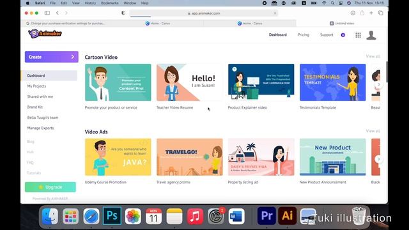The width and height of the screenshot is (409, 230).
Task: Open the Travel agency promo thumbnail
Action: point(190,157)
